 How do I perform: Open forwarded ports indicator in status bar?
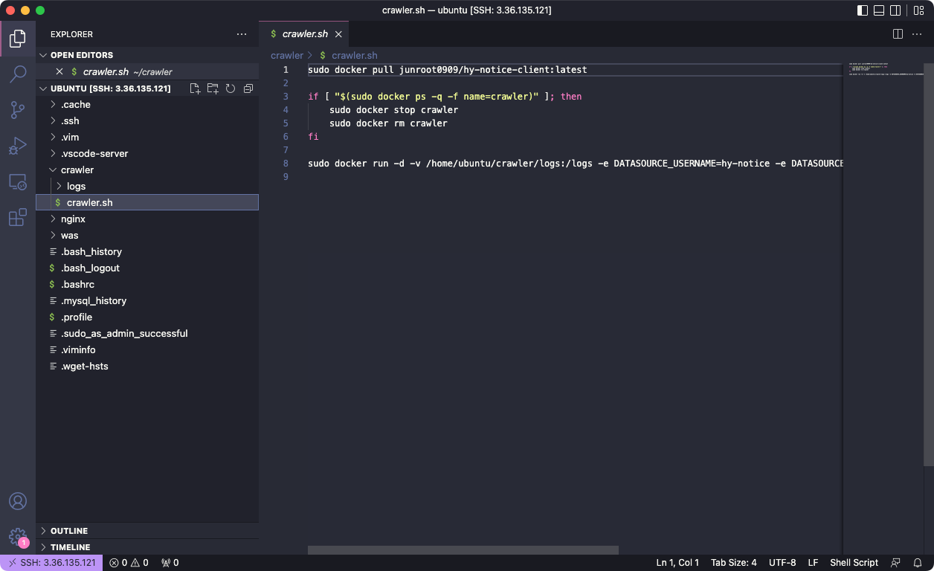pyautogui.click(x=170, y=563)
